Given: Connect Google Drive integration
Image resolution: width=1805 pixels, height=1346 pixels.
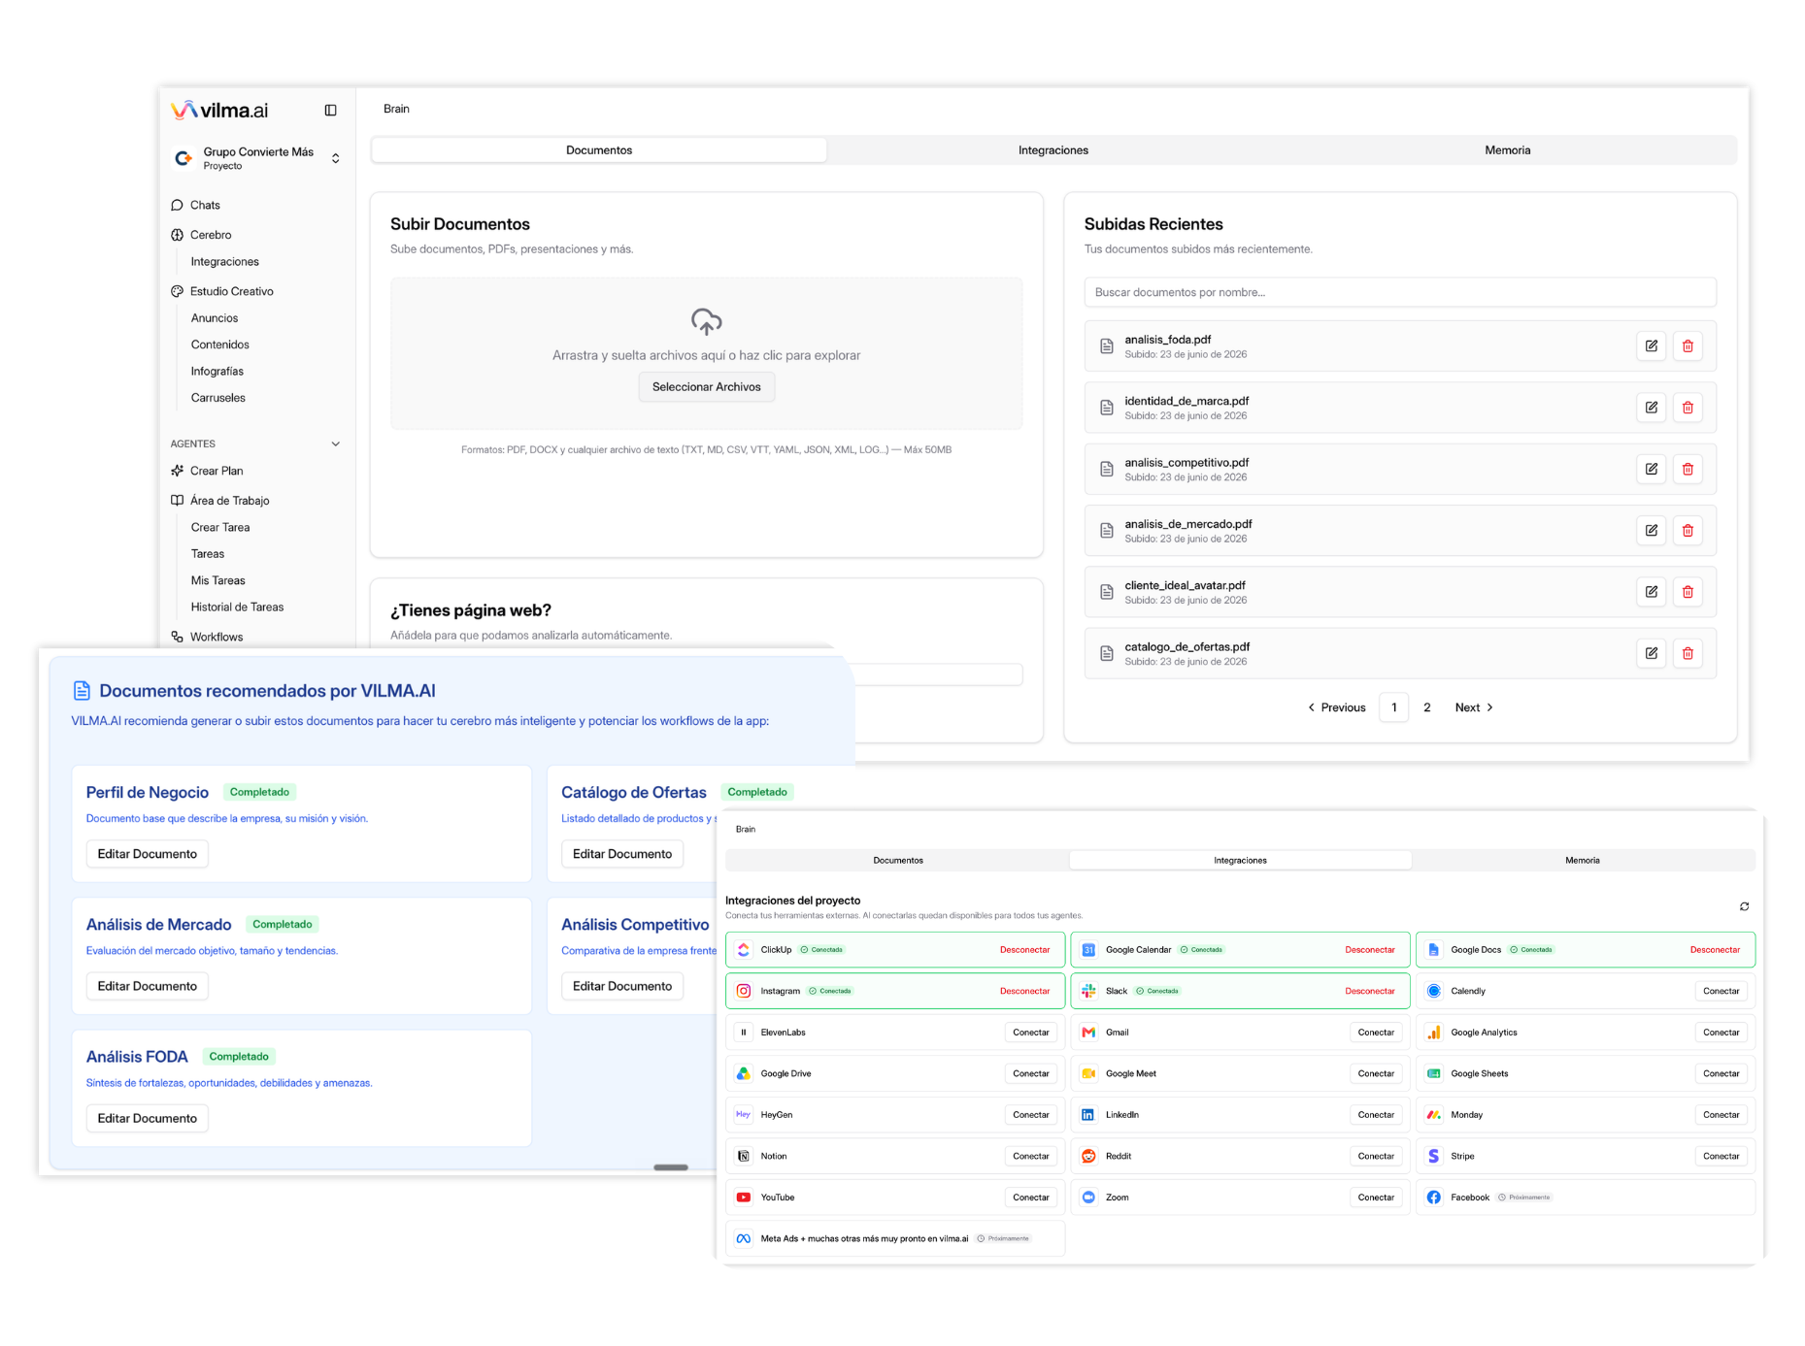Looking at the screenshot, I should pyautogui.click(x=1031, y=1074).
